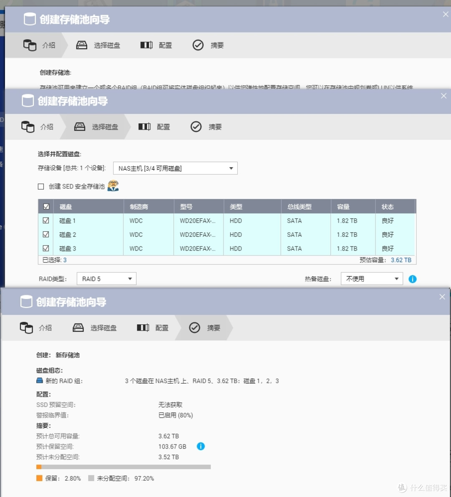Click the 3.52 TB unallocated space value
The width and height of the screenshot is (451, 497).
169,457
